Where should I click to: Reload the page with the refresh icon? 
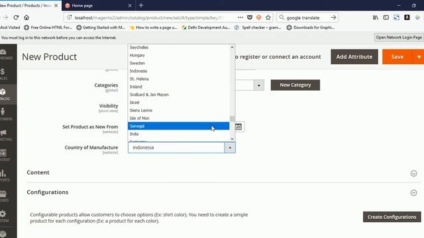click(16, 18)
